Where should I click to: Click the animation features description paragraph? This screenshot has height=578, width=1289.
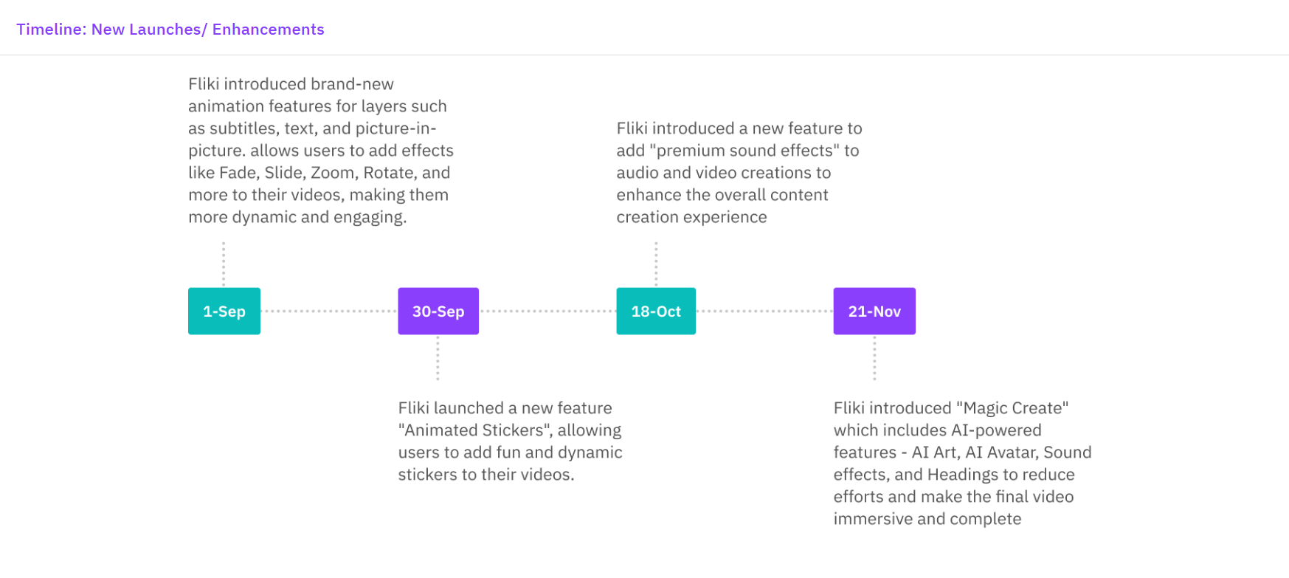click(321, 151)
